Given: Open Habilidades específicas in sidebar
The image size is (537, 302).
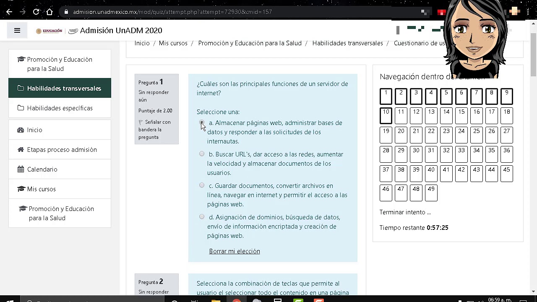Looking at the screenshot, I should click(60, 108).
